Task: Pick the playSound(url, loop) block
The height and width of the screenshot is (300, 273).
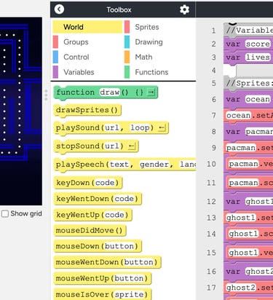Action: (111, 128)
